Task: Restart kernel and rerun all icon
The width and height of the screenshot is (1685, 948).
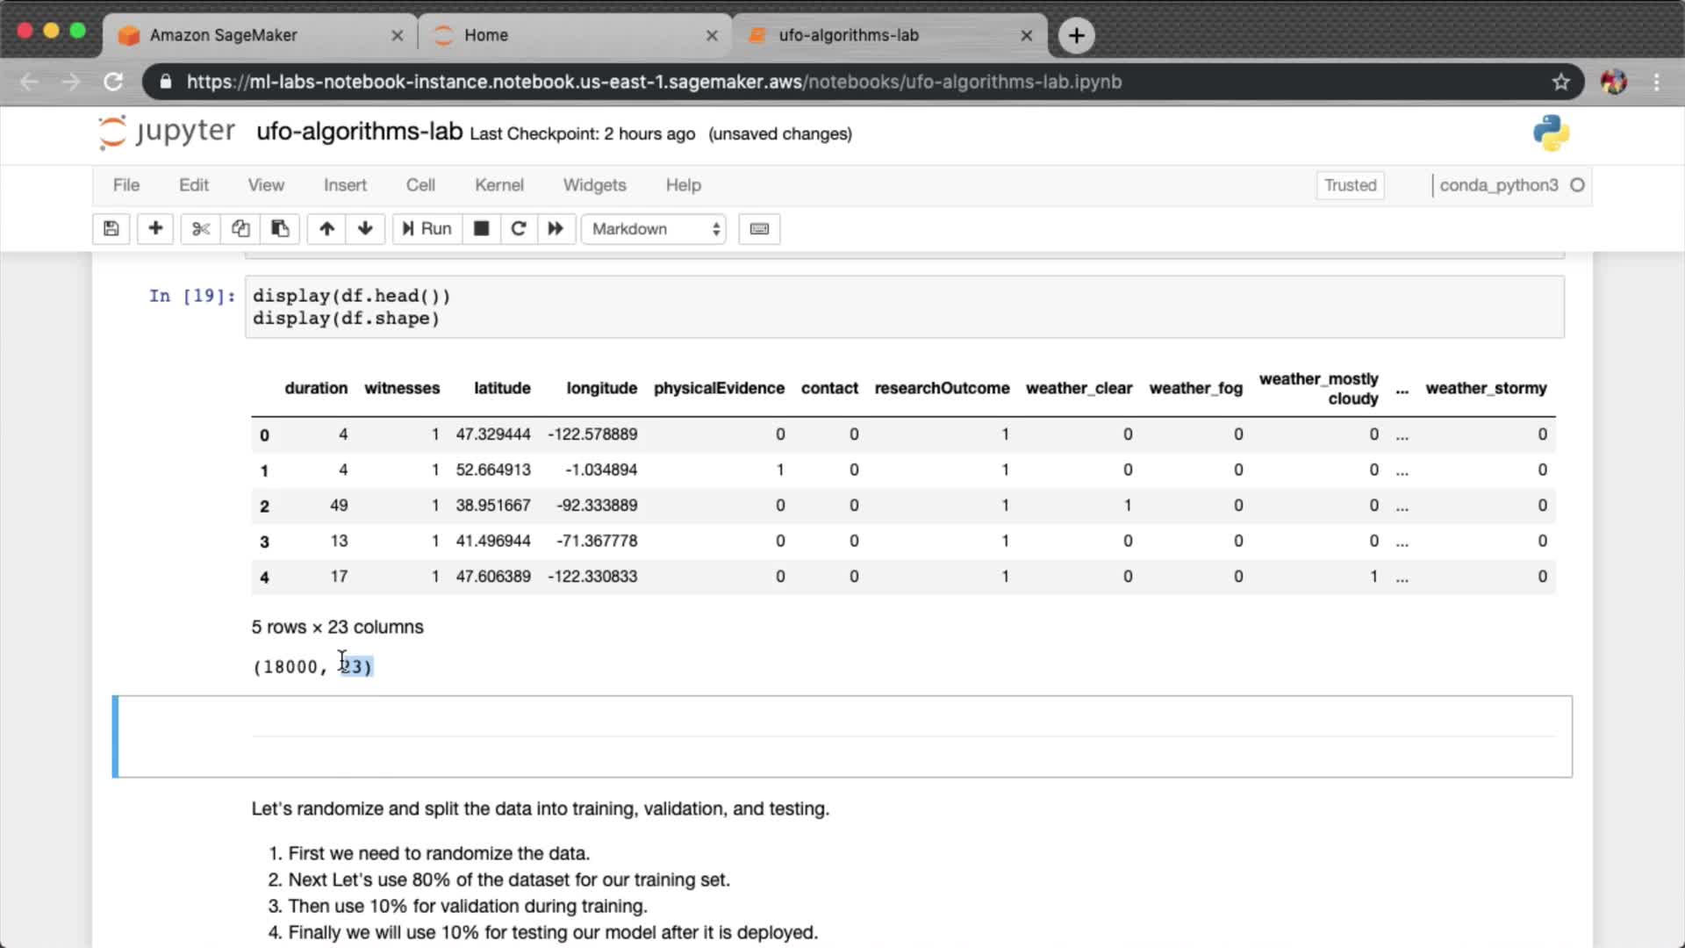Action: (x=556, y=229)
